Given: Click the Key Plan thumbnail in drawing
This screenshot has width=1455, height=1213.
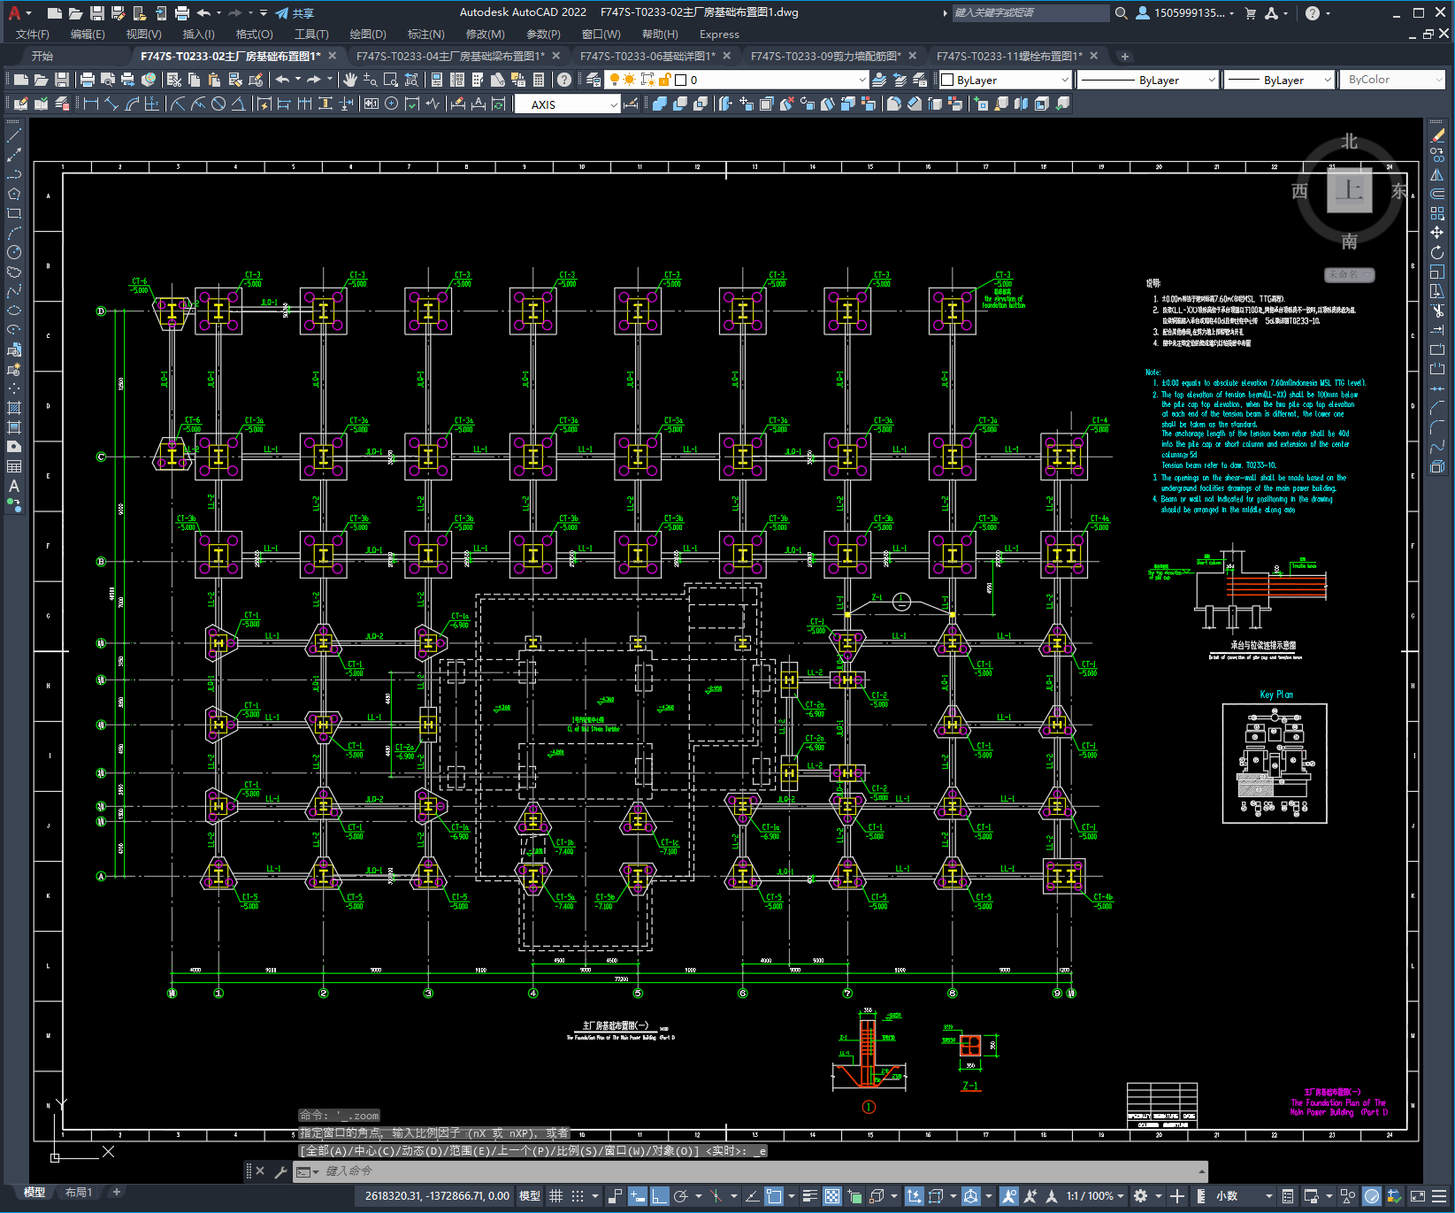Looking at the screenshot, I should (x=1275, y=764).
